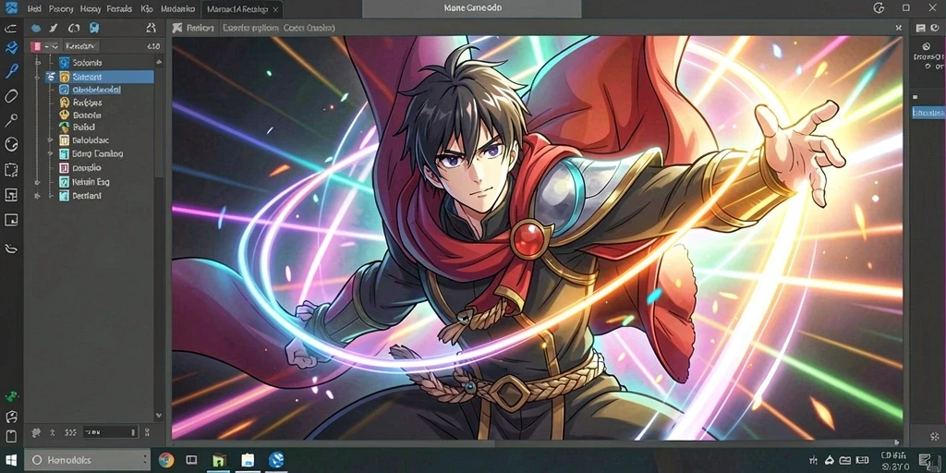946x473 pixels.
Task: Select the highlighted blue tree item
Action: pos(100,77)
